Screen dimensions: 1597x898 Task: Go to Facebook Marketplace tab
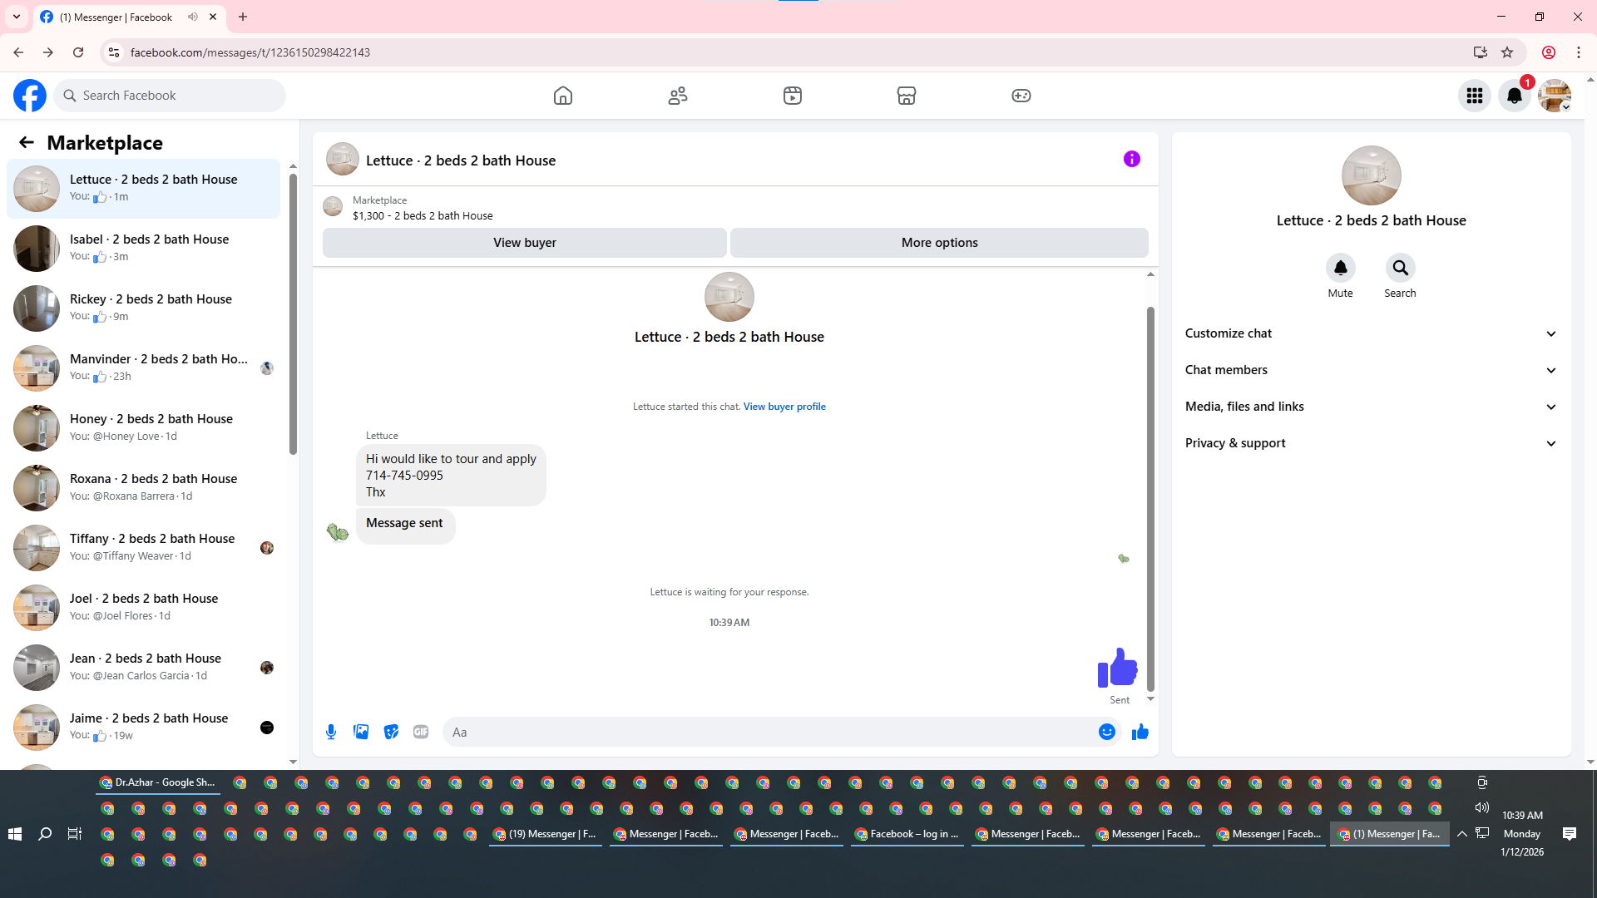coord(906,96)
